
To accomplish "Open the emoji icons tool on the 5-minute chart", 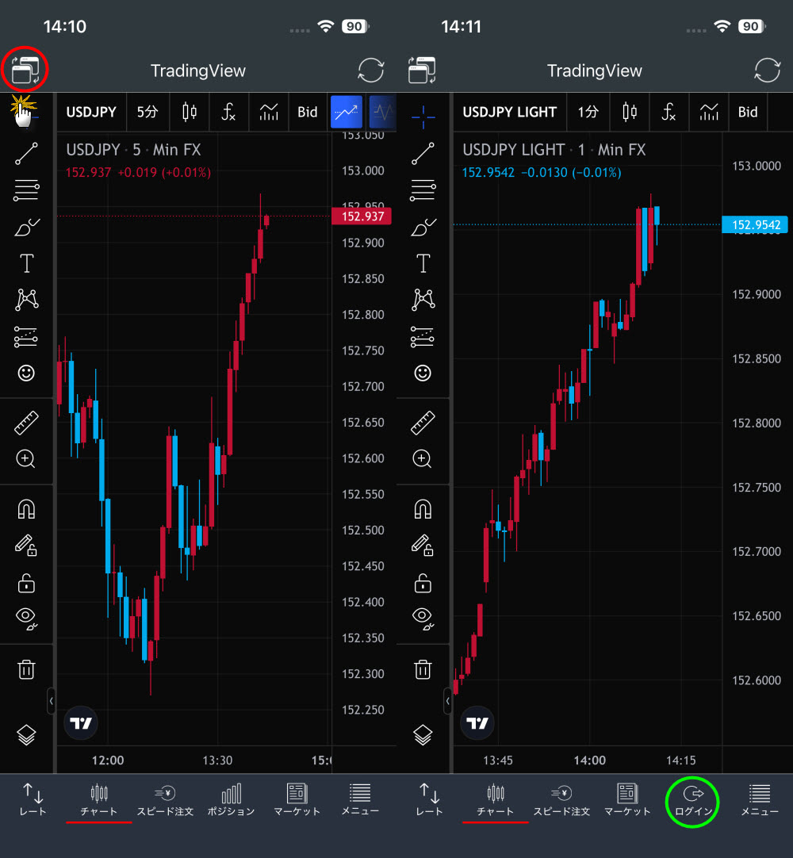I will (x=27, y=373).
